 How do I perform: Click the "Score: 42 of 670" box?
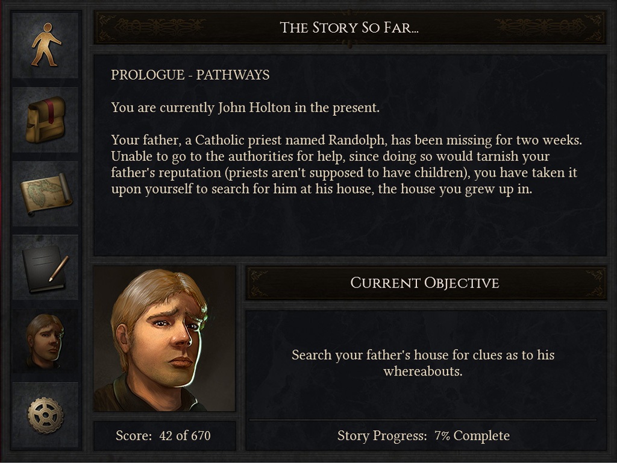(x=163, y=435)
